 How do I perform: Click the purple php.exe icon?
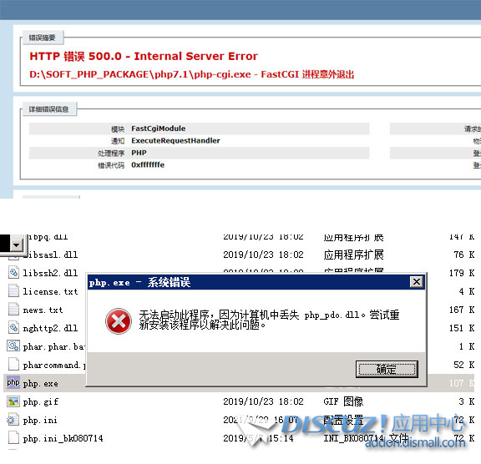click(13, 382)
